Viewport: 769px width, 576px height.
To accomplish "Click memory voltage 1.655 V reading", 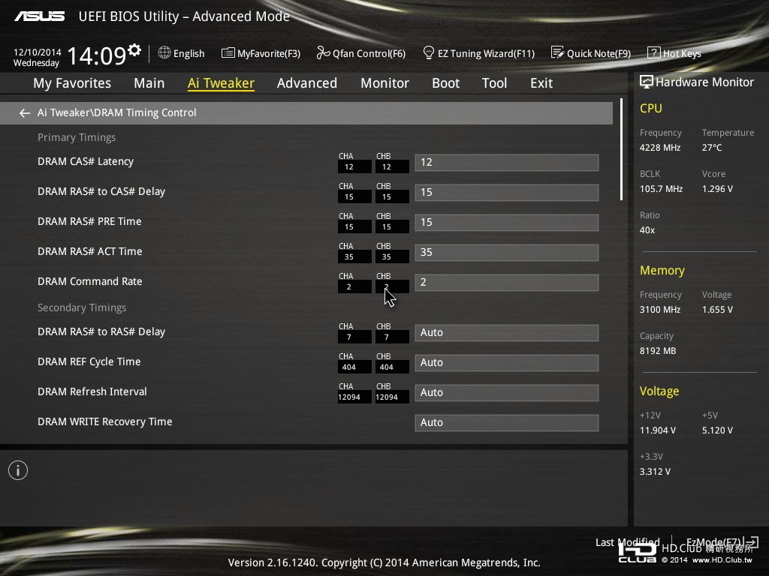I will 717,310.
